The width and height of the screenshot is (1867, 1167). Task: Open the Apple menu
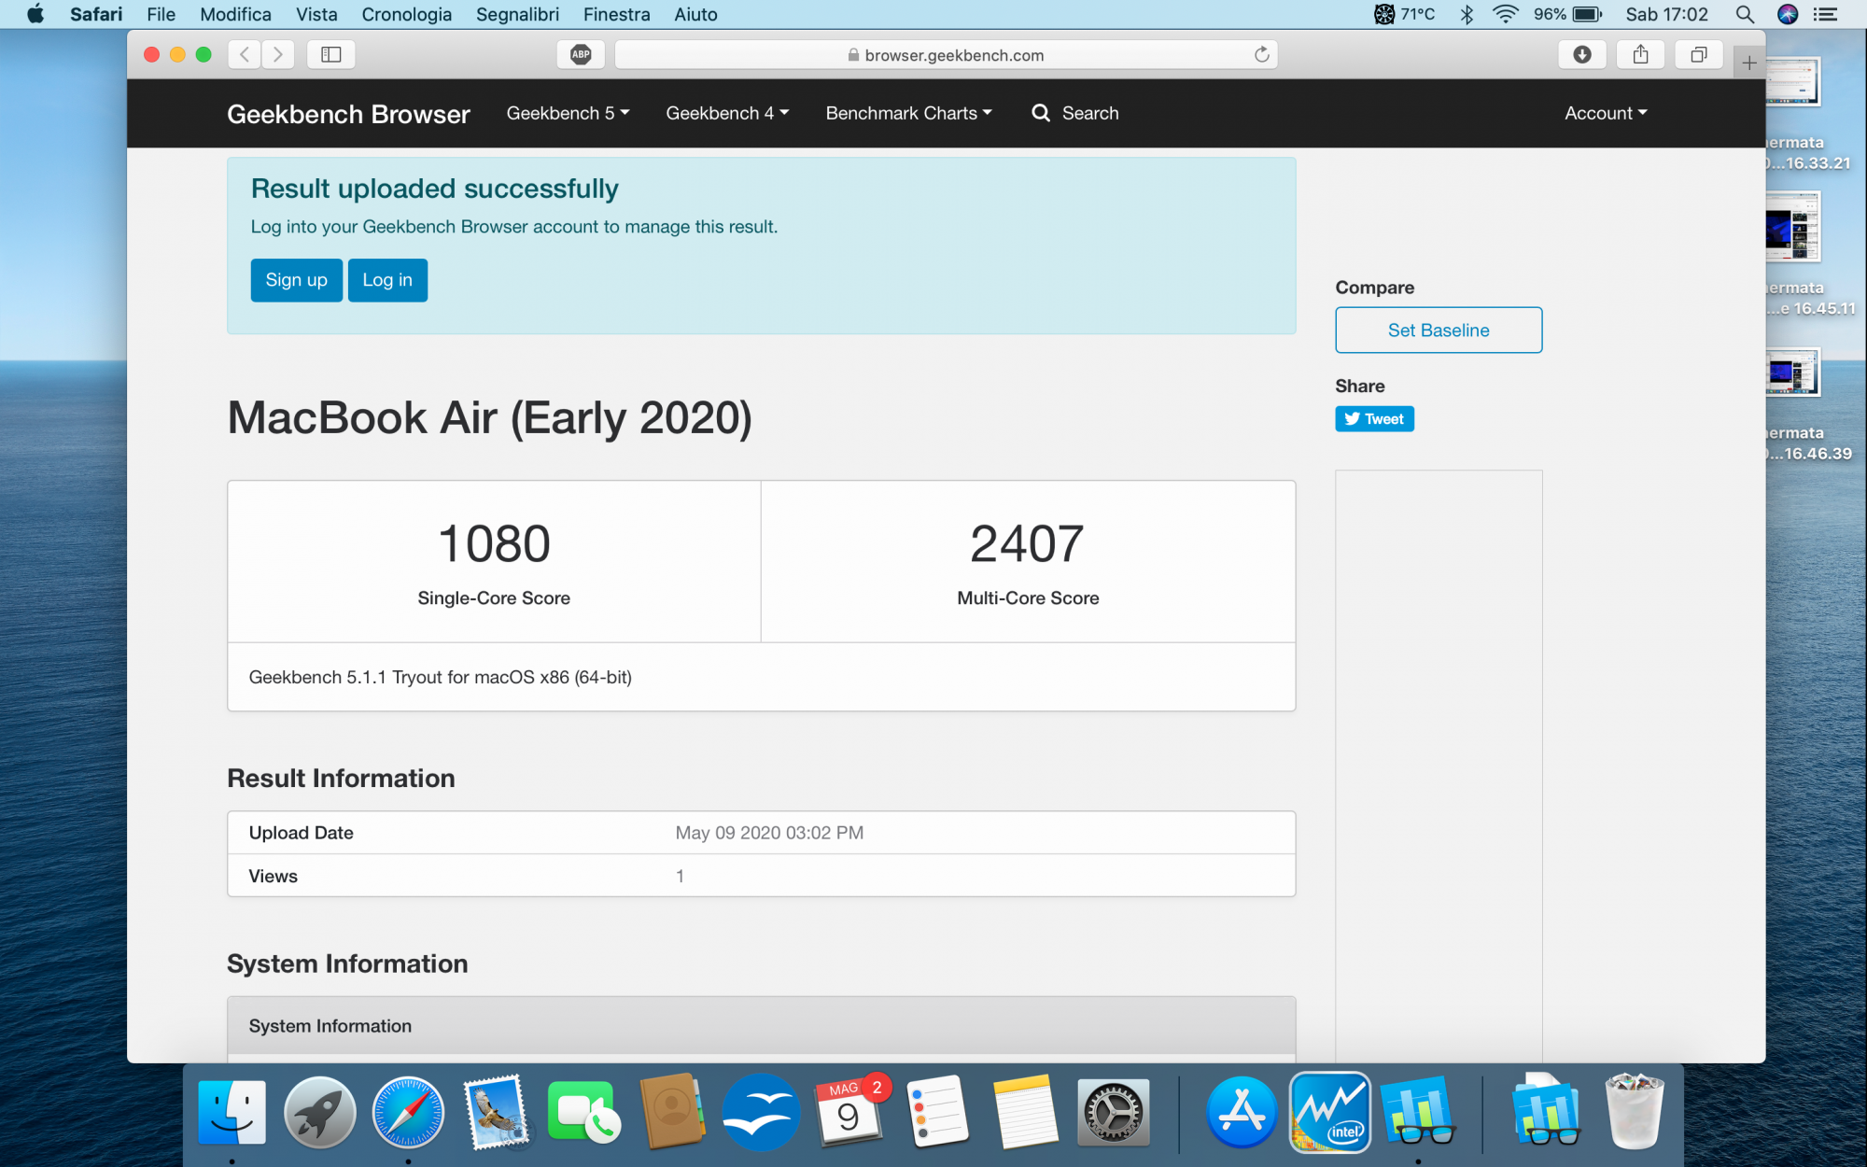pyautogui.click(x=35, y=14)
